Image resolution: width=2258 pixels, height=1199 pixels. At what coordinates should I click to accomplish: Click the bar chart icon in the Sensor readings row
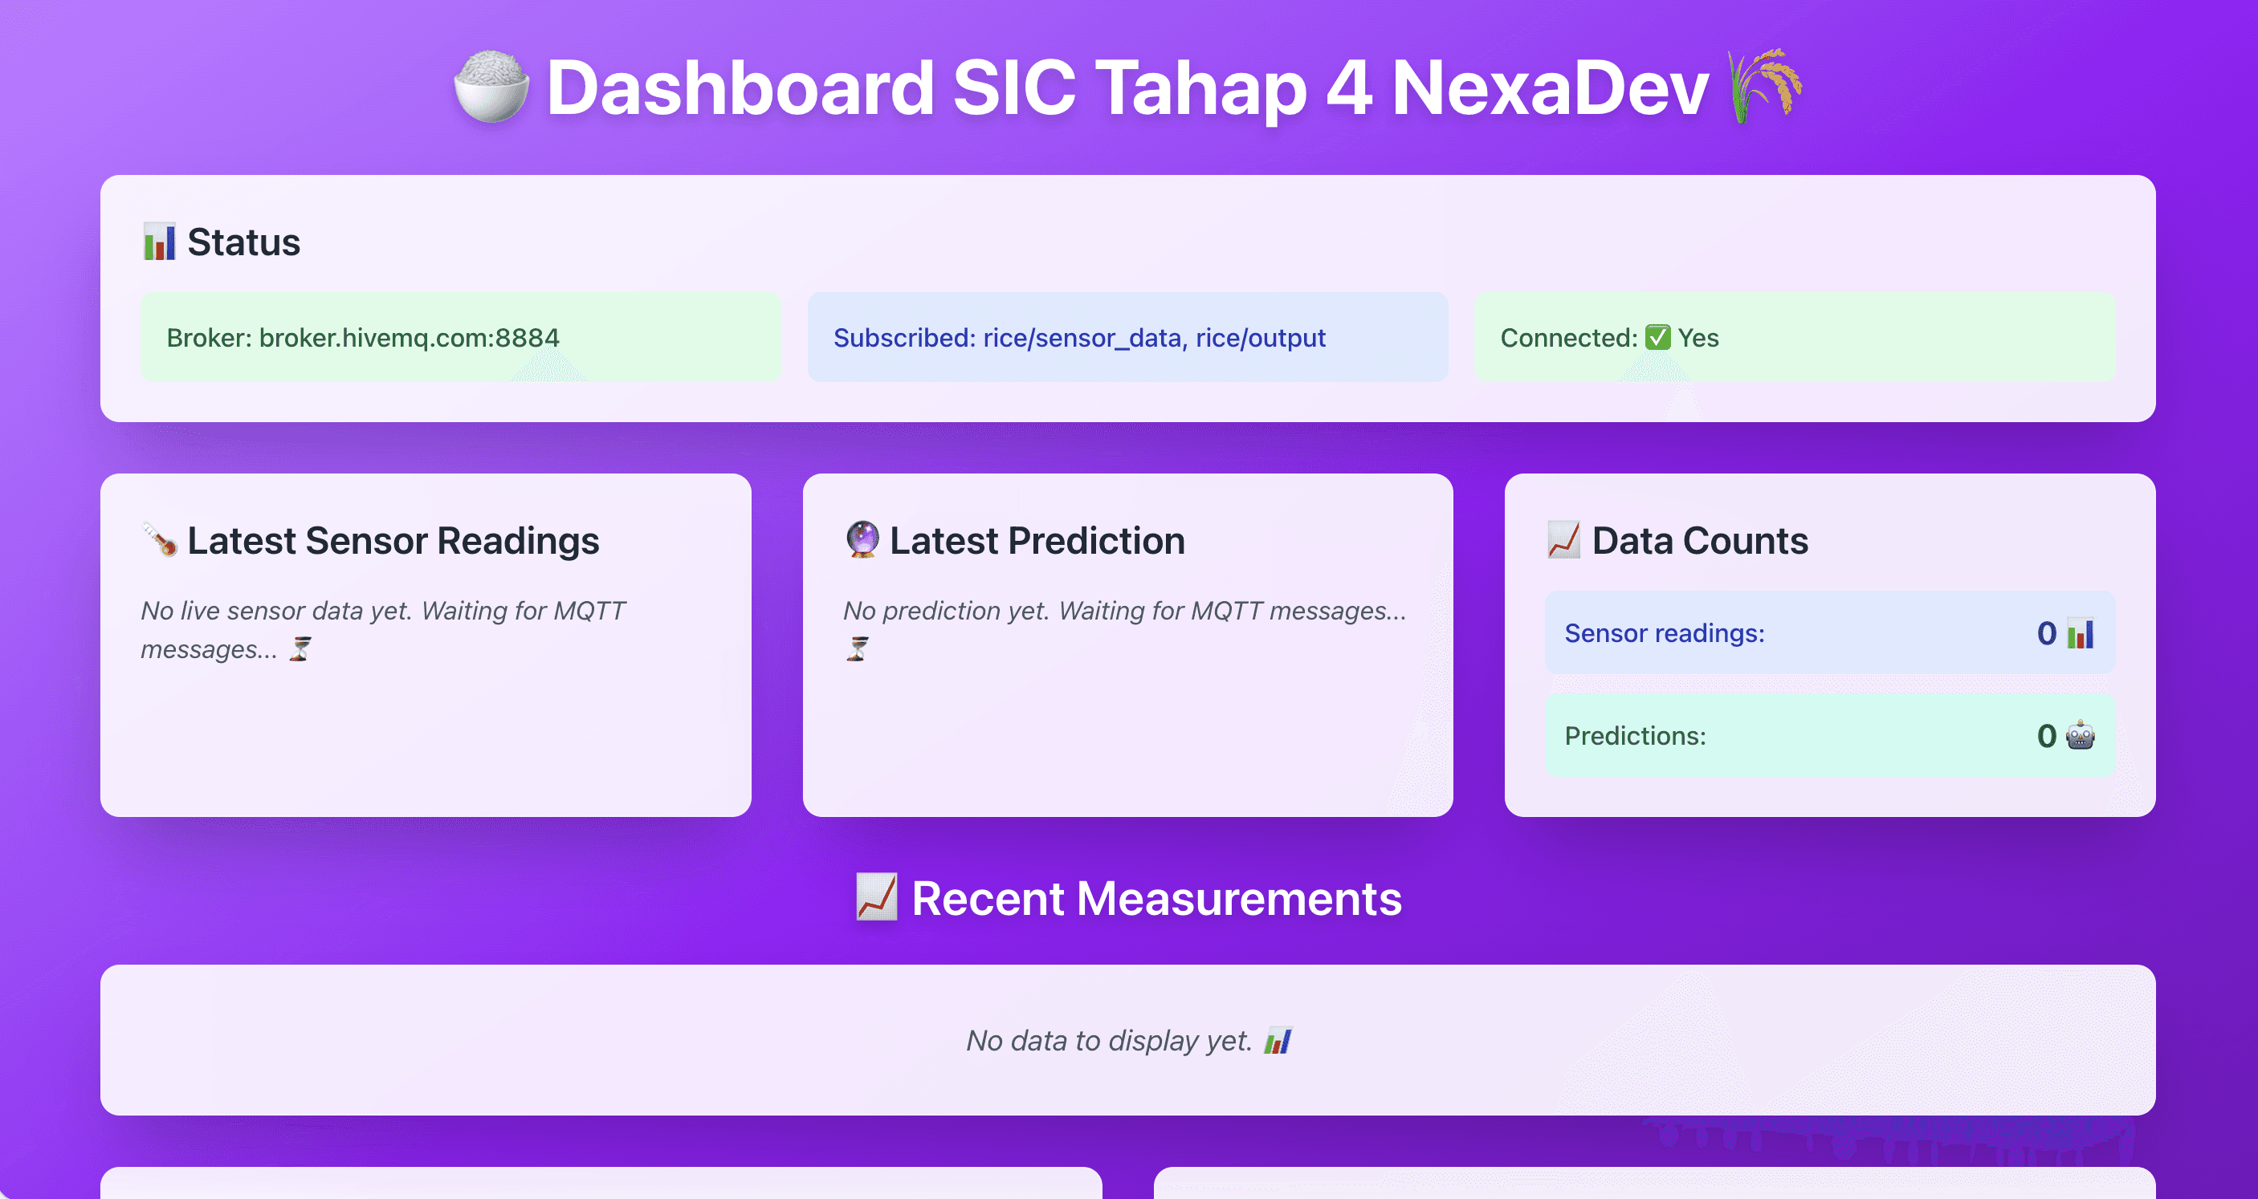tap(2080, 633)
